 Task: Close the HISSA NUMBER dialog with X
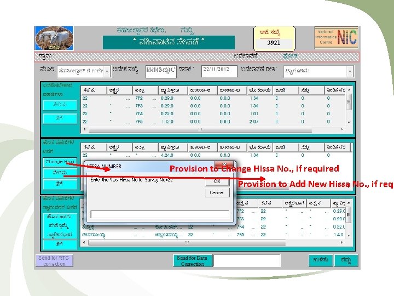(224, 164)
